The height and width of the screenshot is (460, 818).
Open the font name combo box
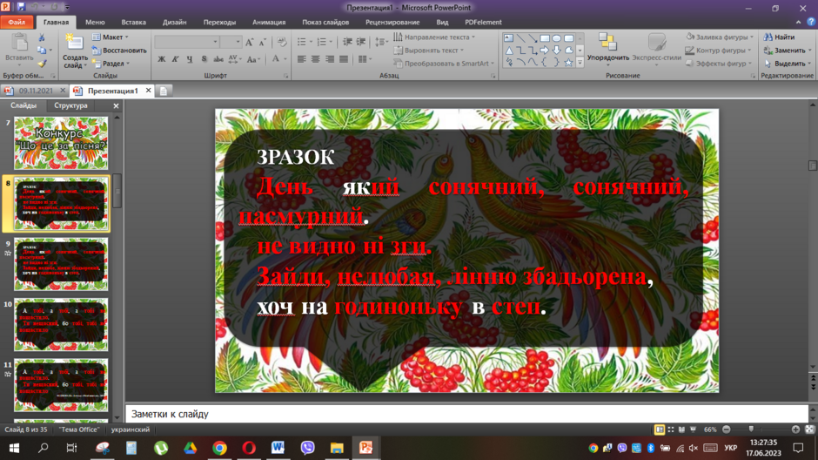point(186,42)
